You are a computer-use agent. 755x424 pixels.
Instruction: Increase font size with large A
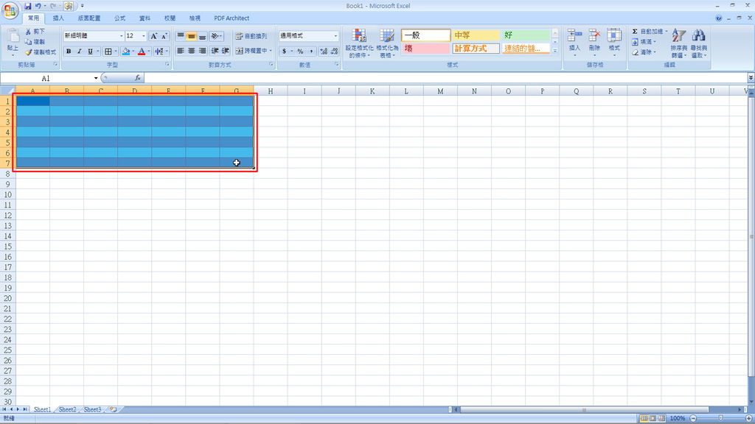pyautogui.click(x=153, y=36)
